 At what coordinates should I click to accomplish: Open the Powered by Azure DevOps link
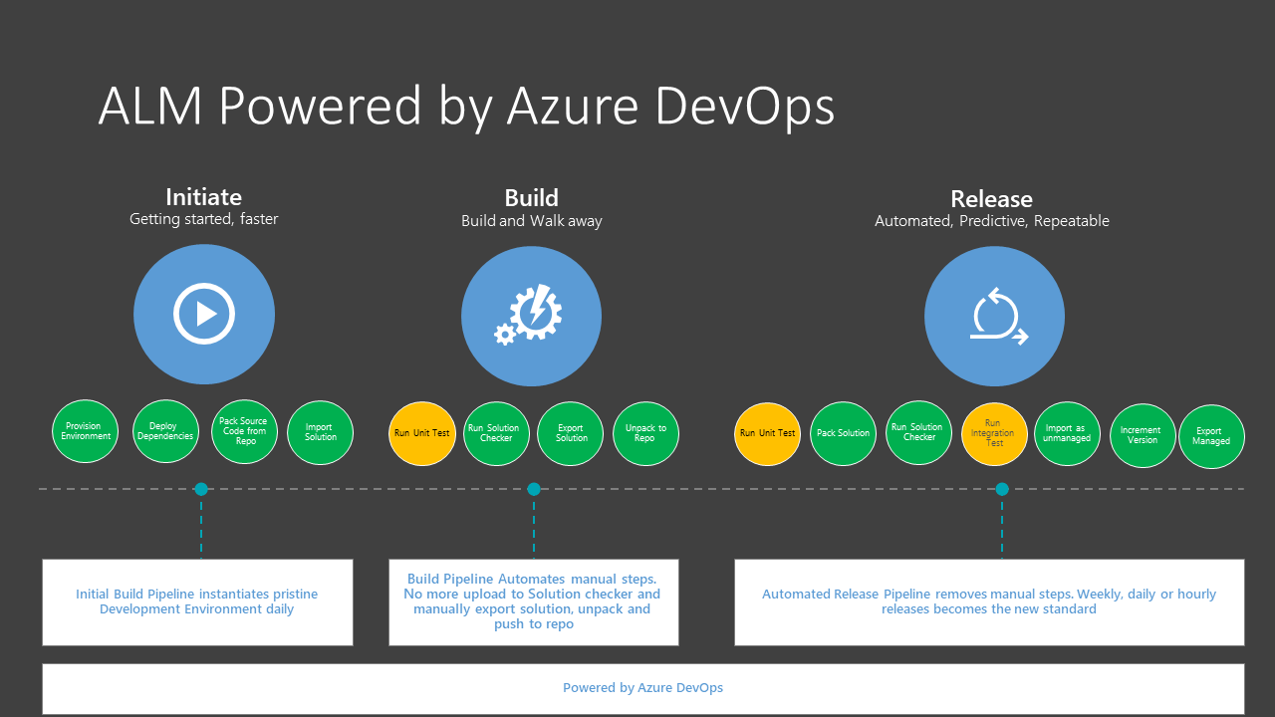[642, 687]
